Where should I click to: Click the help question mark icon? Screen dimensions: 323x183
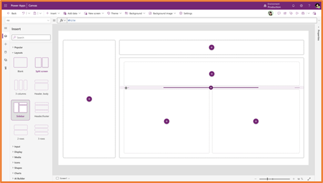(x=309, y=6)
